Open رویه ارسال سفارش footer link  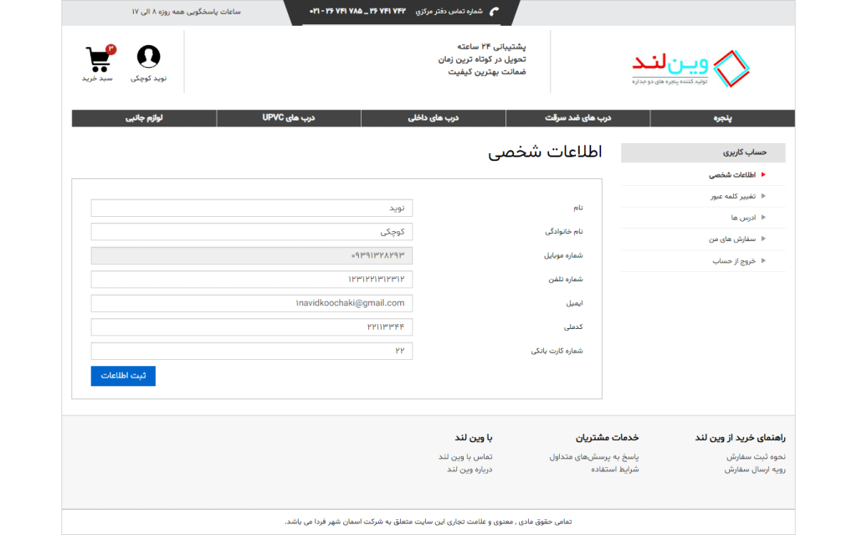pos(755,470)
